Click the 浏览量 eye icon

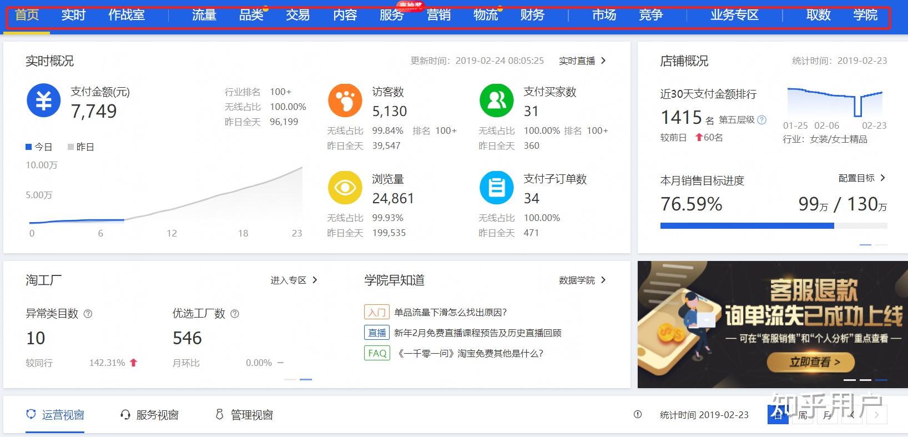345,188
